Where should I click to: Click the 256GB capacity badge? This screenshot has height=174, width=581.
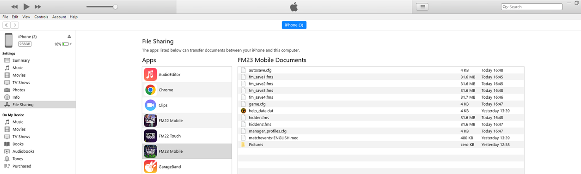tap(24, 44)
